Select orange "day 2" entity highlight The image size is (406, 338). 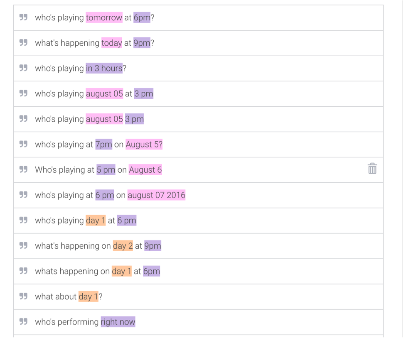[123, 246]
